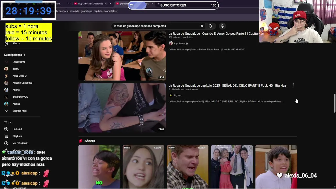Expand the Suscripciones section chevron
The height and width of the screenshot is (189, 336).
(x=25, y=55)
